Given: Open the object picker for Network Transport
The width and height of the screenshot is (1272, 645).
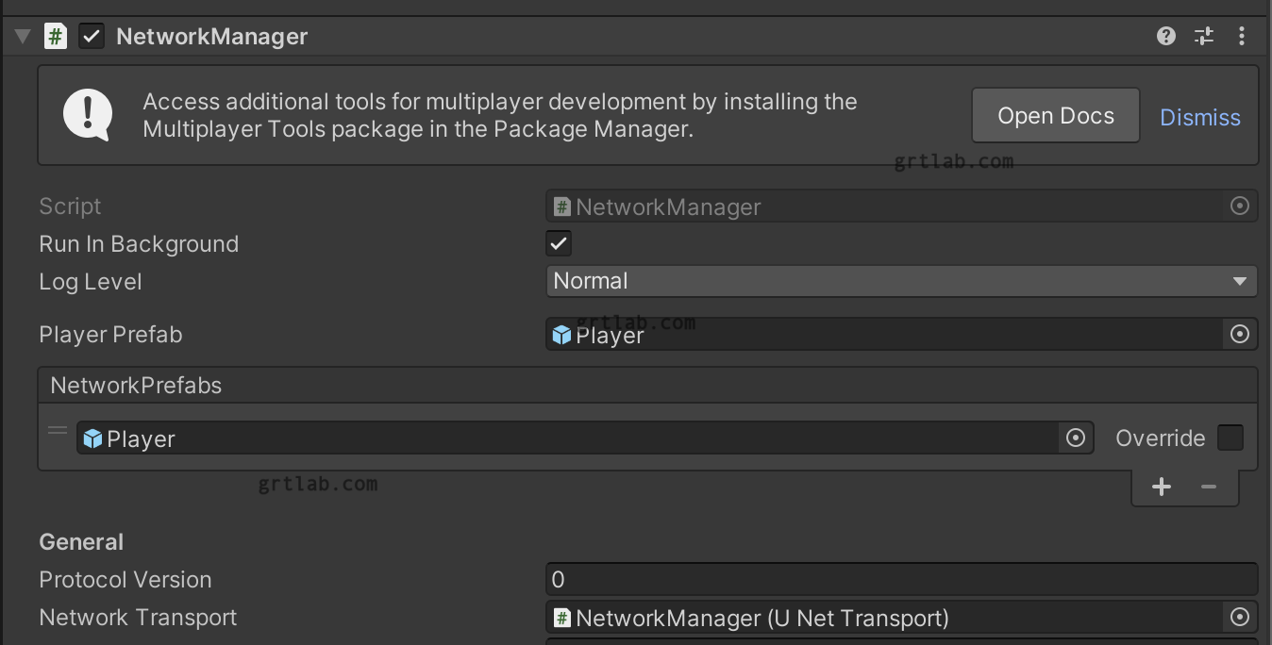Looking at the screenshot, I should pyautogui.click(x=1239, y=618).
